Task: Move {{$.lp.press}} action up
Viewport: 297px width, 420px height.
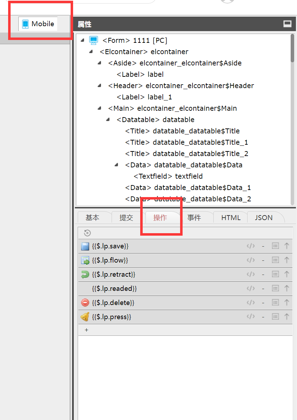Action: (x=286, y=317)
